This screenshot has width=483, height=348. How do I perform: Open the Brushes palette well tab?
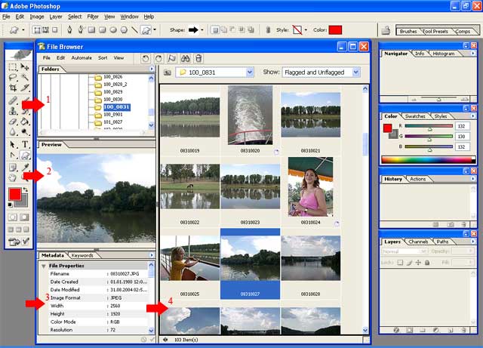click(x=408, y=32)
